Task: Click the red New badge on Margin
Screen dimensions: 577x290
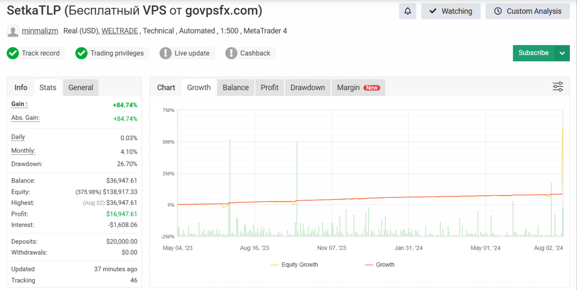Action: pos(372,88)
